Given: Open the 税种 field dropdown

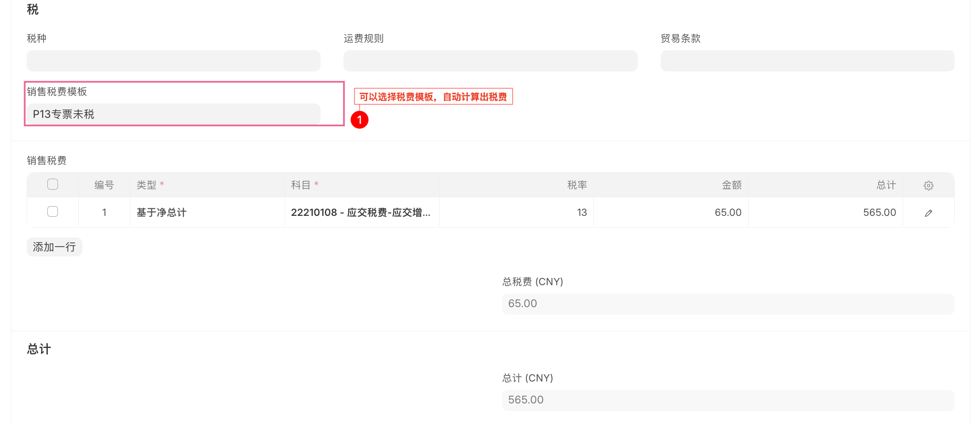Looking at the screenshot, I should pos(173,61).
